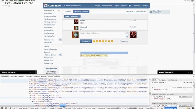Click the Прикрепить attach link
This screenshot has width=195, height=109.
(x=124, y=41)
